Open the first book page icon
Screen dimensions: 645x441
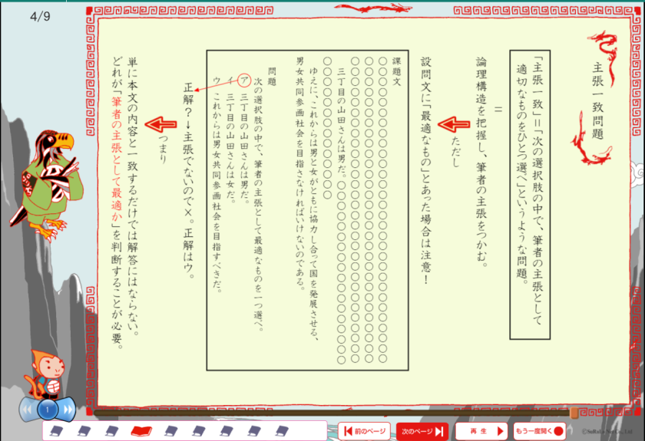click(56, 431)
